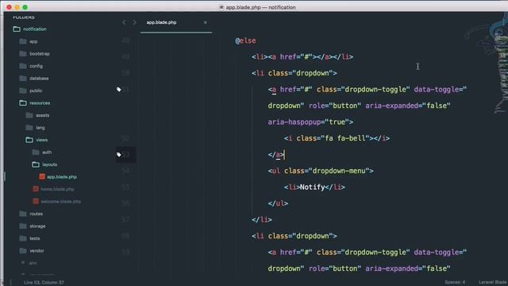Click the @else directive in code
508x286 pixels.
[x=245, y=41]
